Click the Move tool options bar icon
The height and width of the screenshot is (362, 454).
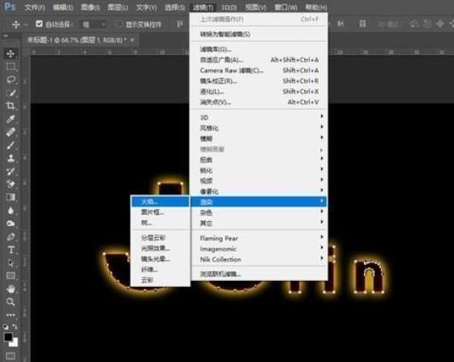[15, 25]
